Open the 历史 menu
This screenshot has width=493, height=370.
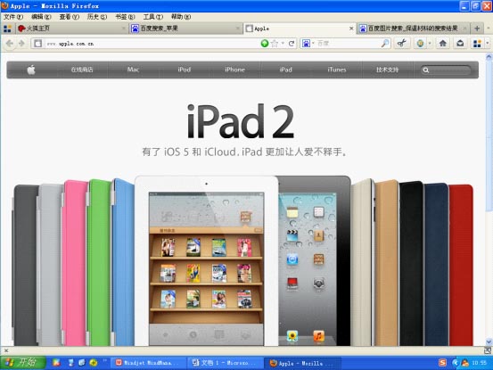97,17
